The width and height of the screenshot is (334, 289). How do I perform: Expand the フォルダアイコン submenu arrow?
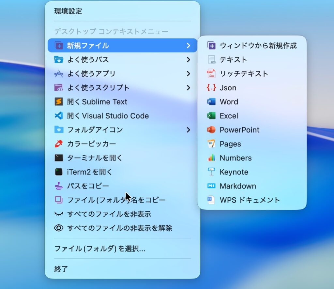point(188,130)
